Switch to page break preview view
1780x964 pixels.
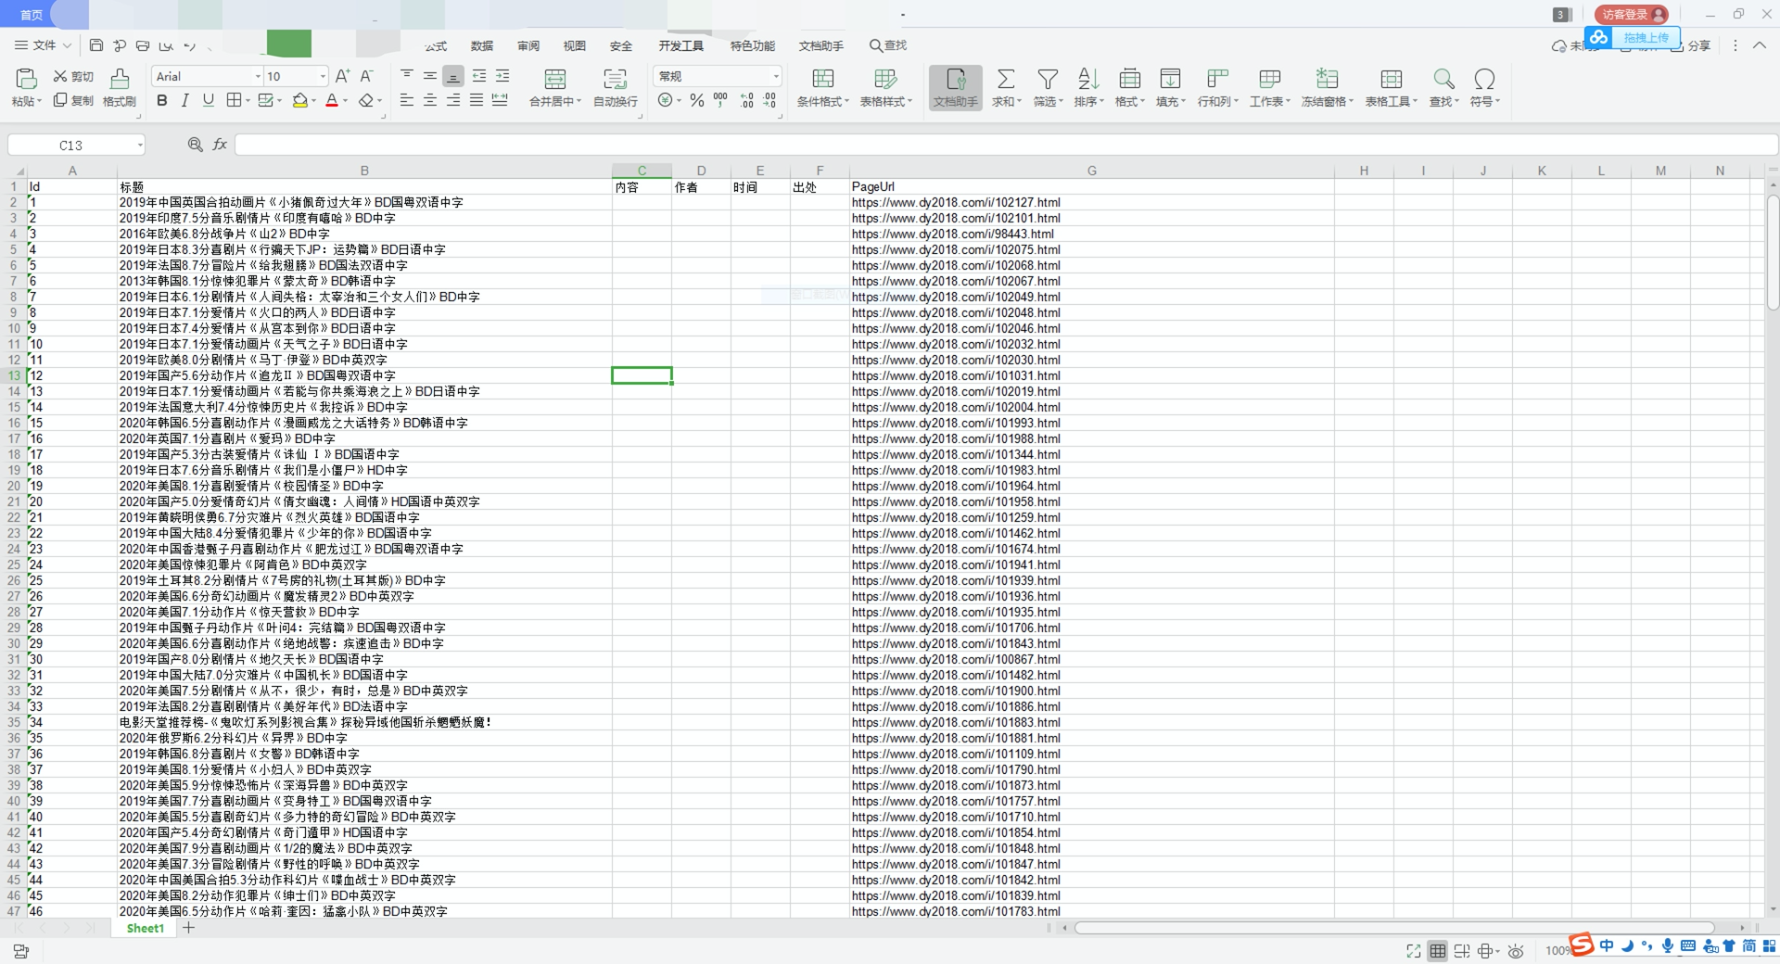[1462, 951]
